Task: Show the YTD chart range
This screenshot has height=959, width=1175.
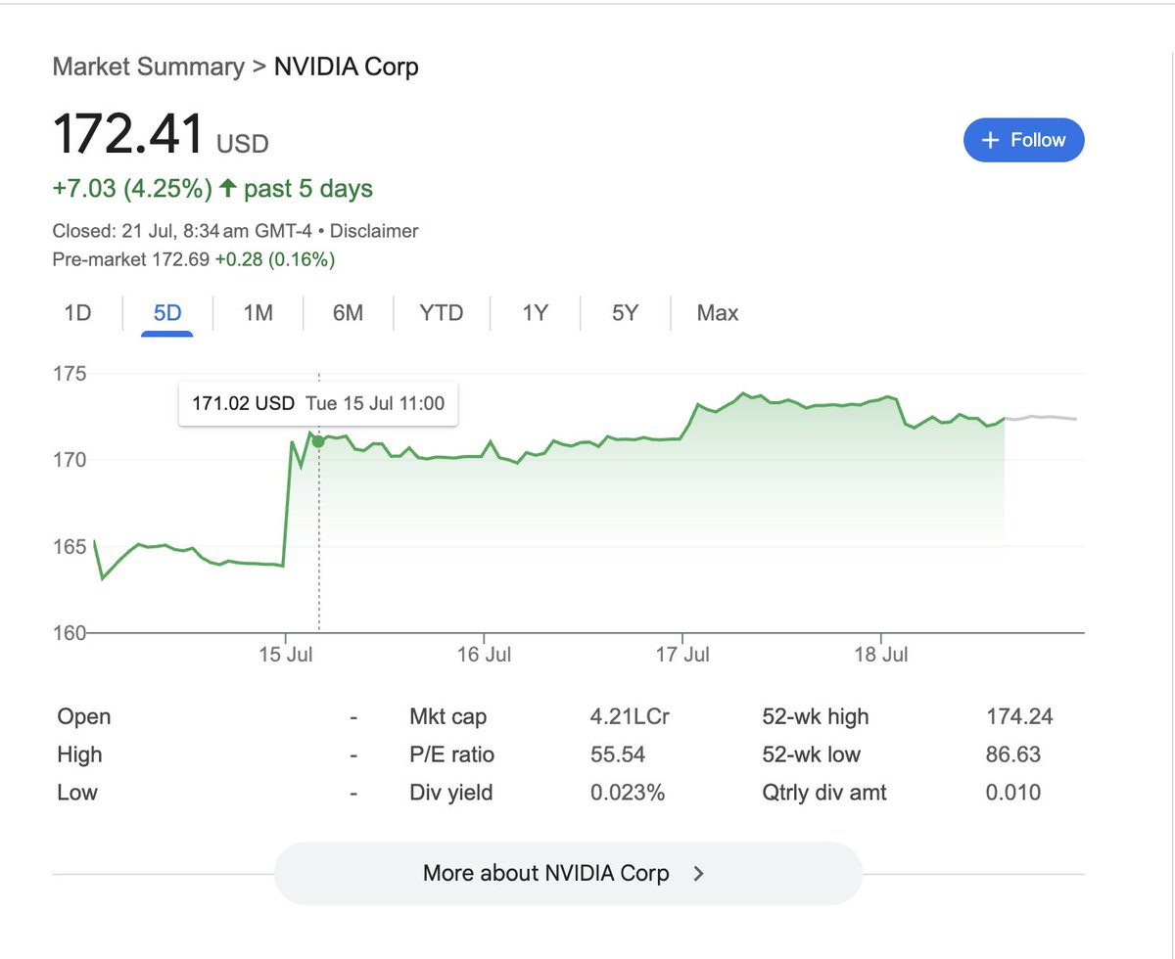Action: [x=441, y=313]
